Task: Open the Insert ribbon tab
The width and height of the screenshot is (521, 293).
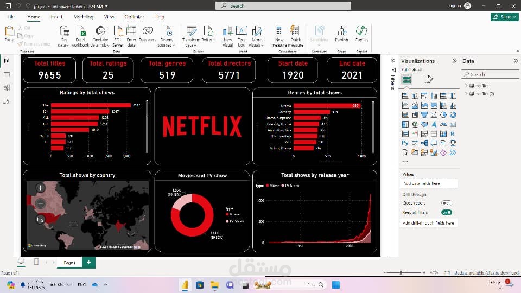Action: (x=56, y=17)
